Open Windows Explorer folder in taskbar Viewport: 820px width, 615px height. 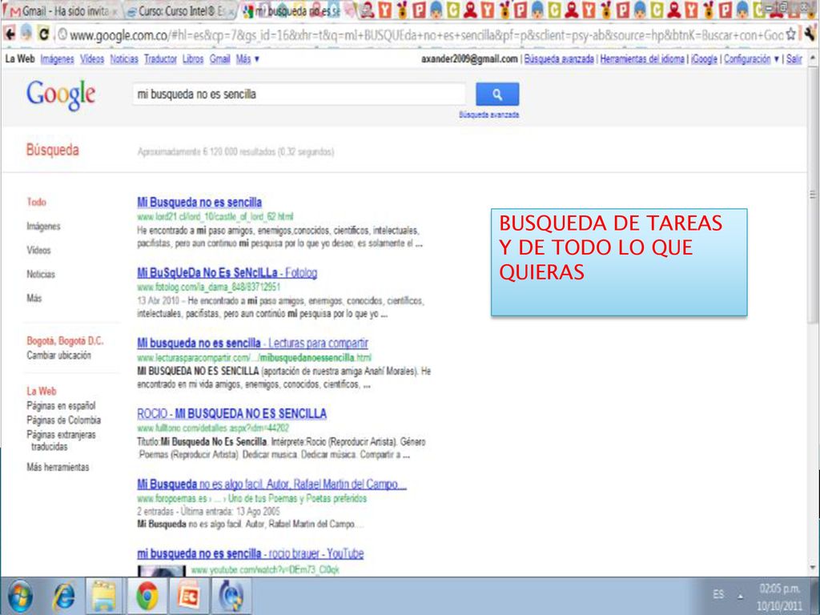(103, 596)
